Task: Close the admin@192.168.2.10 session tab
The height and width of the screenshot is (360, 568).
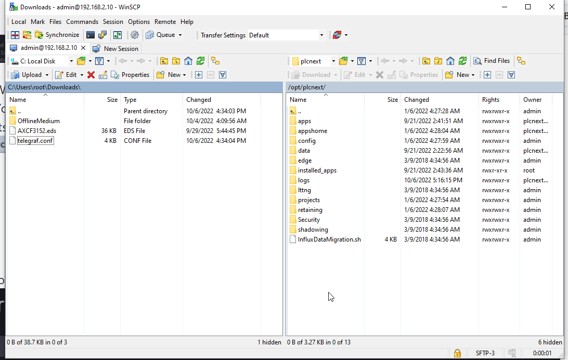Action: pyautogui.click(x=83, y=48)
